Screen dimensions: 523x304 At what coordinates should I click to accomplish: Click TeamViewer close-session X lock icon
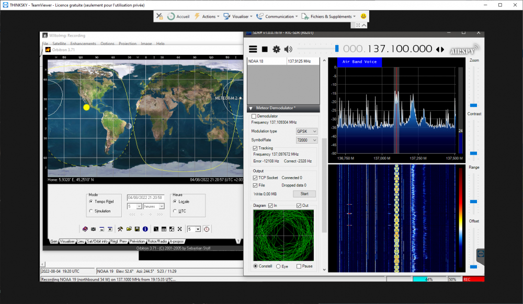160,16
